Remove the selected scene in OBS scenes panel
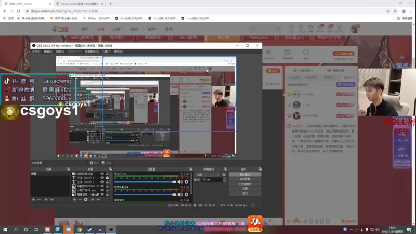This screenshot has height=234, width=416. pos(40,199)
